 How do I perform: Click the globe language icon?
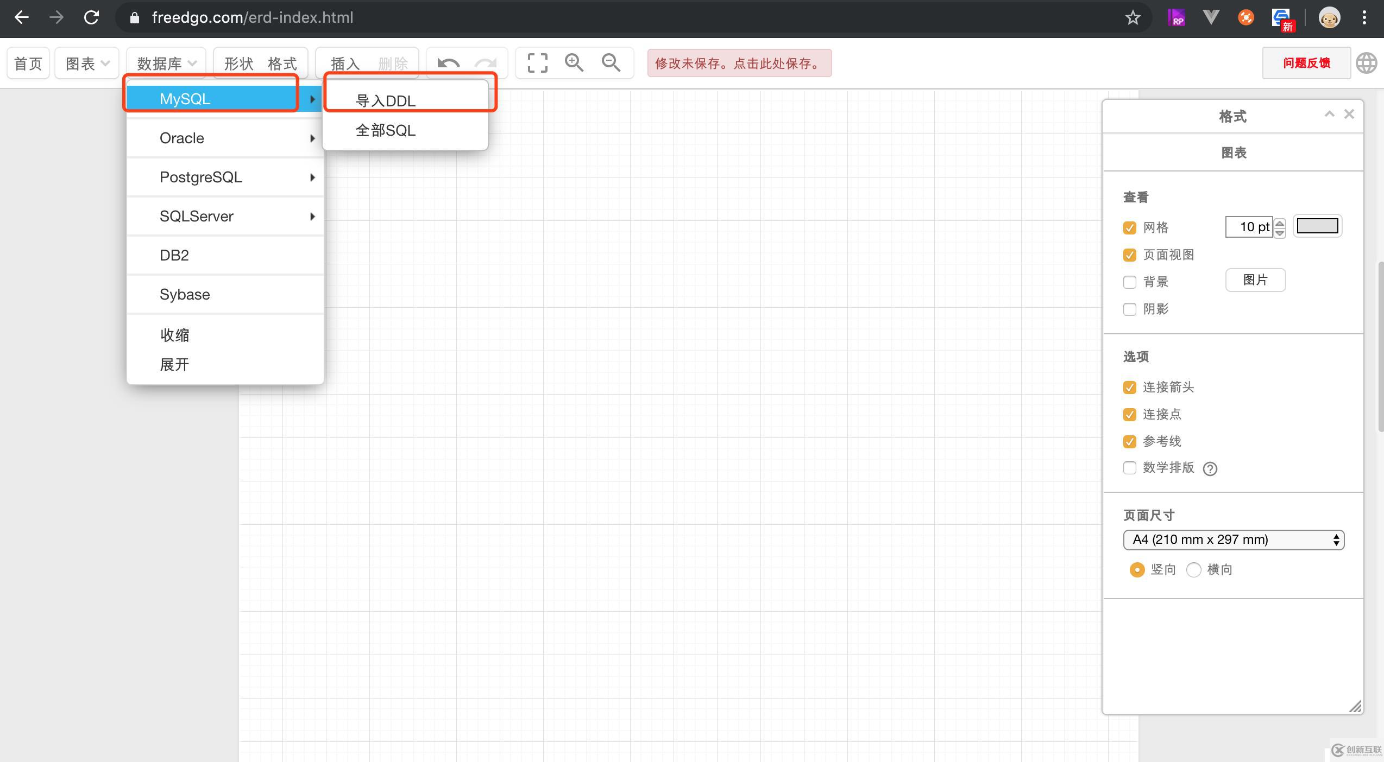pos(1366,63)
